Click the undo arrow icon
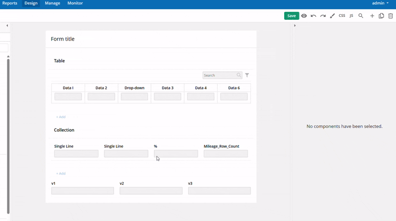Screen dimensions: 396x221 click(313, 16)
